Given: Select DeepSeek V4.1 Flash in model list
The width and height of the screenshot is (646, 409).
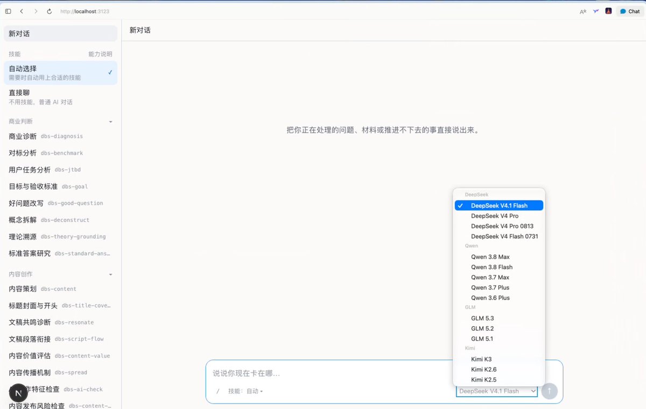Looking at the screenshot, I should click(499, 205).
